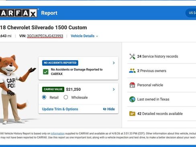Click the house personal vehicle icon

(132, 85)
